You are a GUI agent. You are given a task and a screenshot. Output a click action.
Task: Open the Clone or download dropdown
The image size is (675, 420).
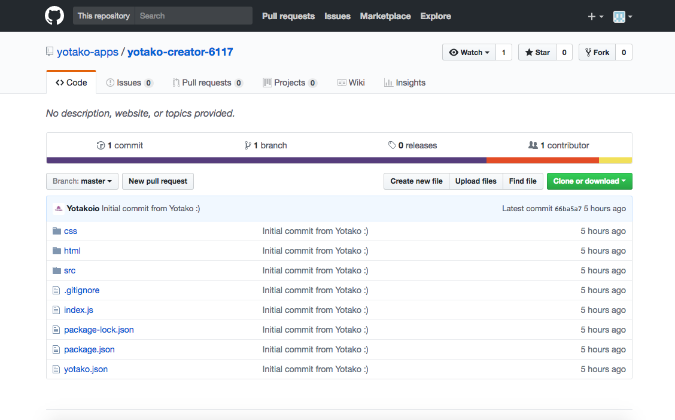pyautogui.click(x=589, y=181)
